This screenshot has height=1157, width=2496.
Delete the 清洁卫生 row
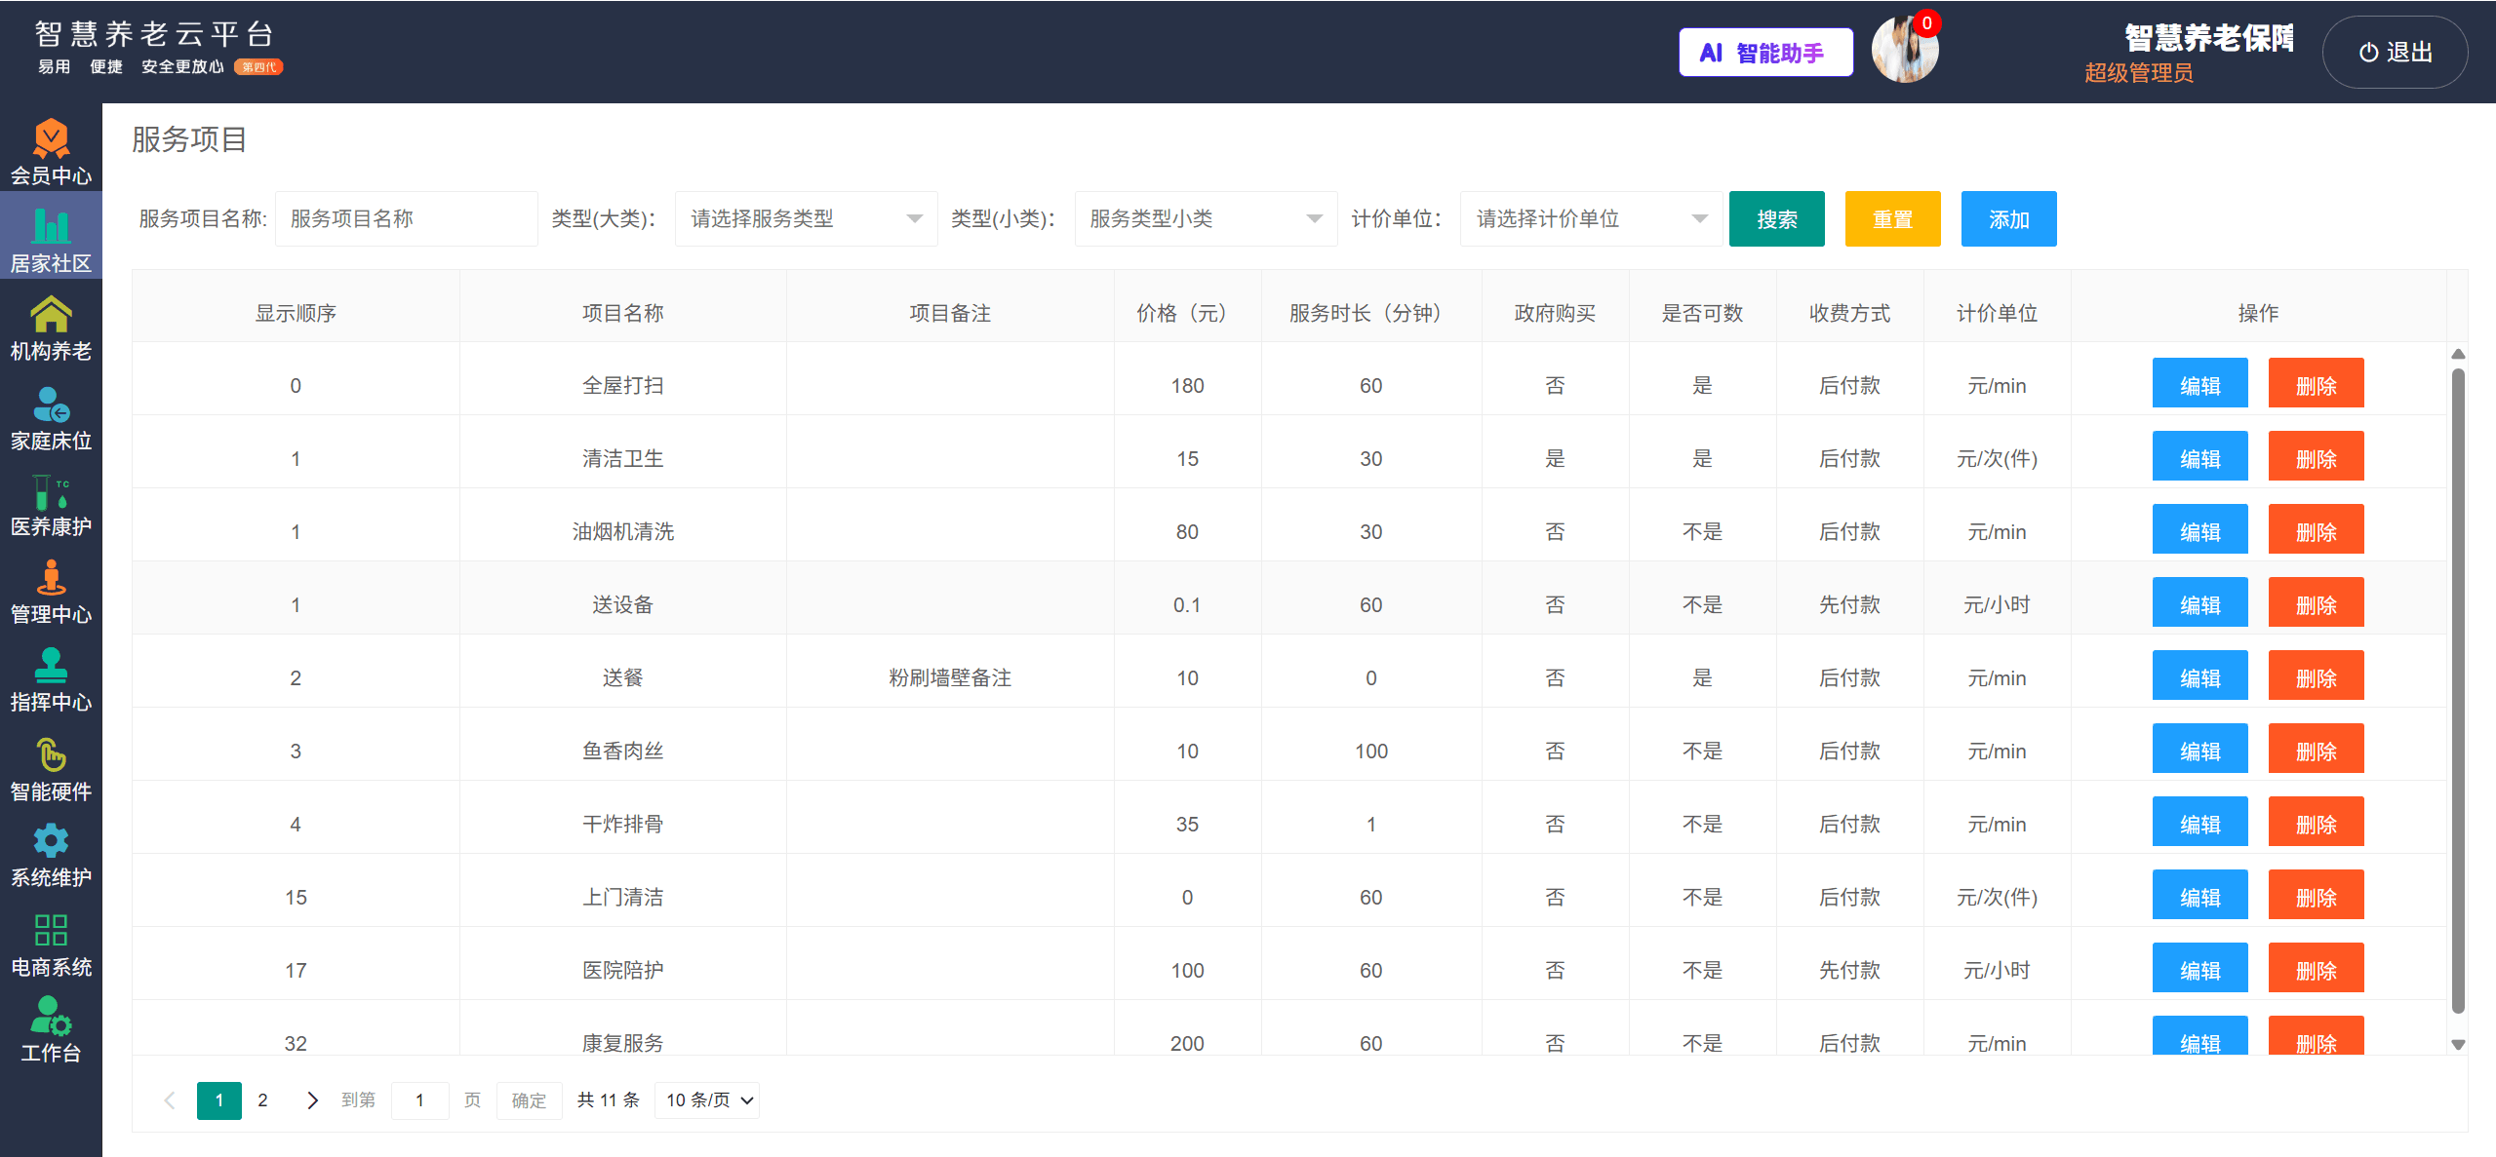2316,456
